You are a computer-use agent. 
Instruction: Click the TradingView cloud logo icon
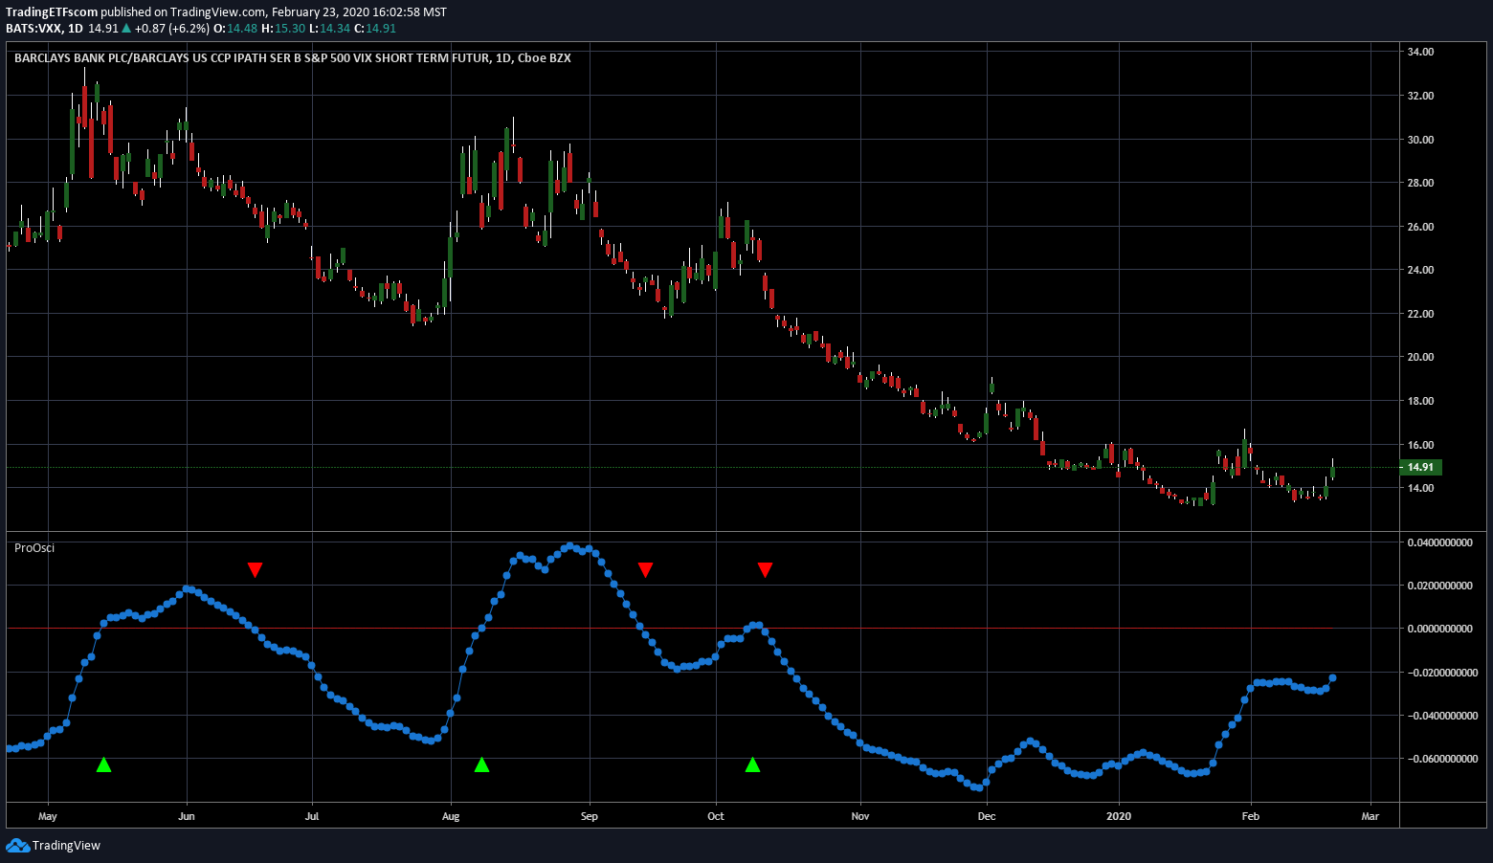point(17,845)
